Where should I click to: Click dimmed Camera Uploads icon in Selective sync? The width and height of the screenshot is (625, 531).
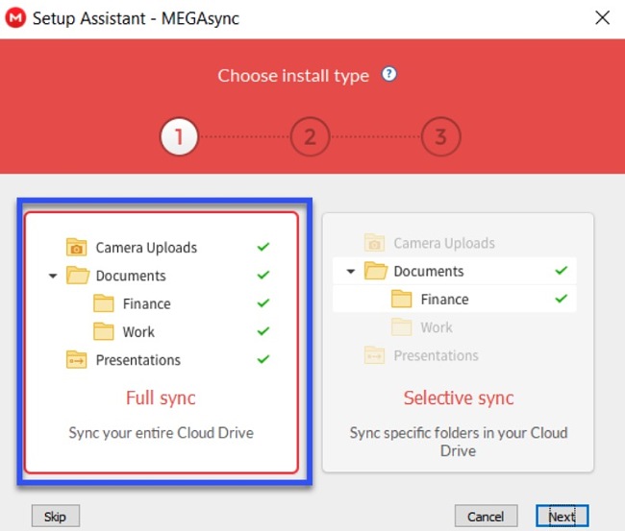[374, 243]
